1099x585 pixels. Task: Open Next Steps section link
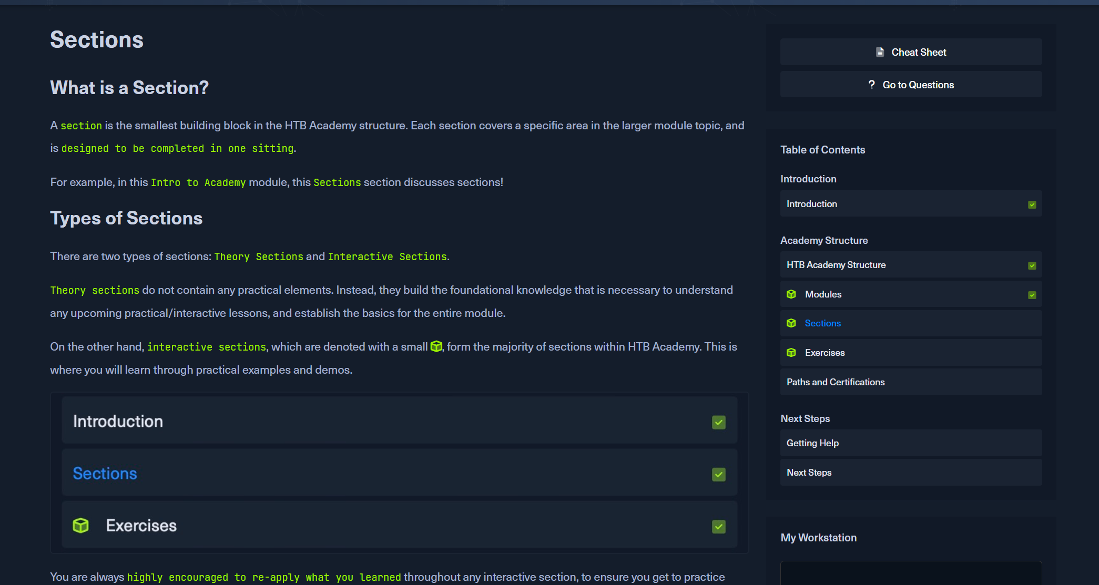point(809,473)
